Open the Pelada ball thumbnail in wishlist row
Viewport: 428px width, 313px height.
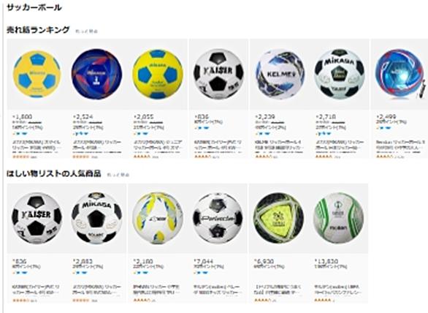tap(218, 218)
